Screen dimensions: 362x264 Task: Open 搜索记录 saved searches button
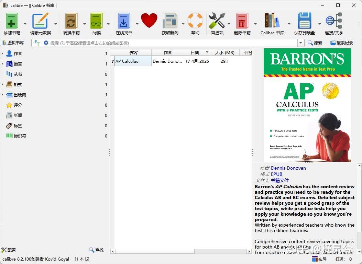coord(342,43)
